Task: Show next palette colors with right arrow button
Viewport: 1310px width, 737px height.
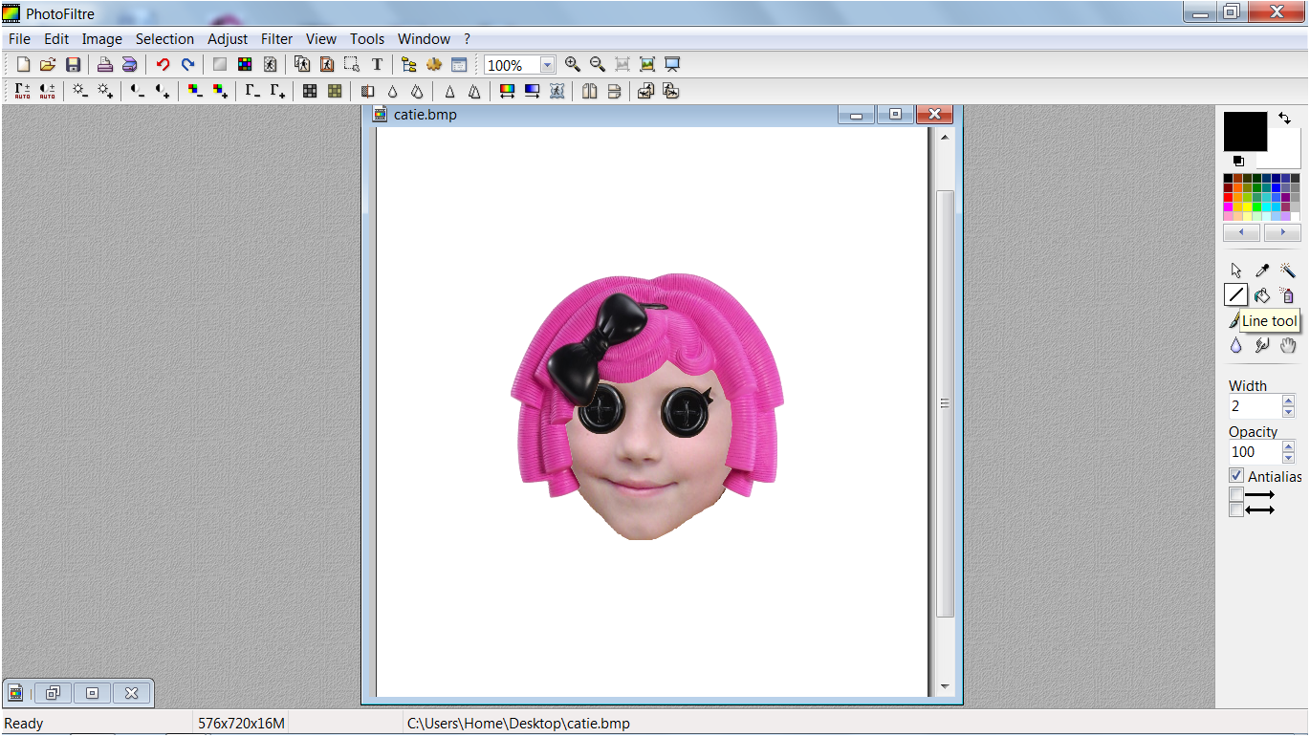Action: [1282, 233]
